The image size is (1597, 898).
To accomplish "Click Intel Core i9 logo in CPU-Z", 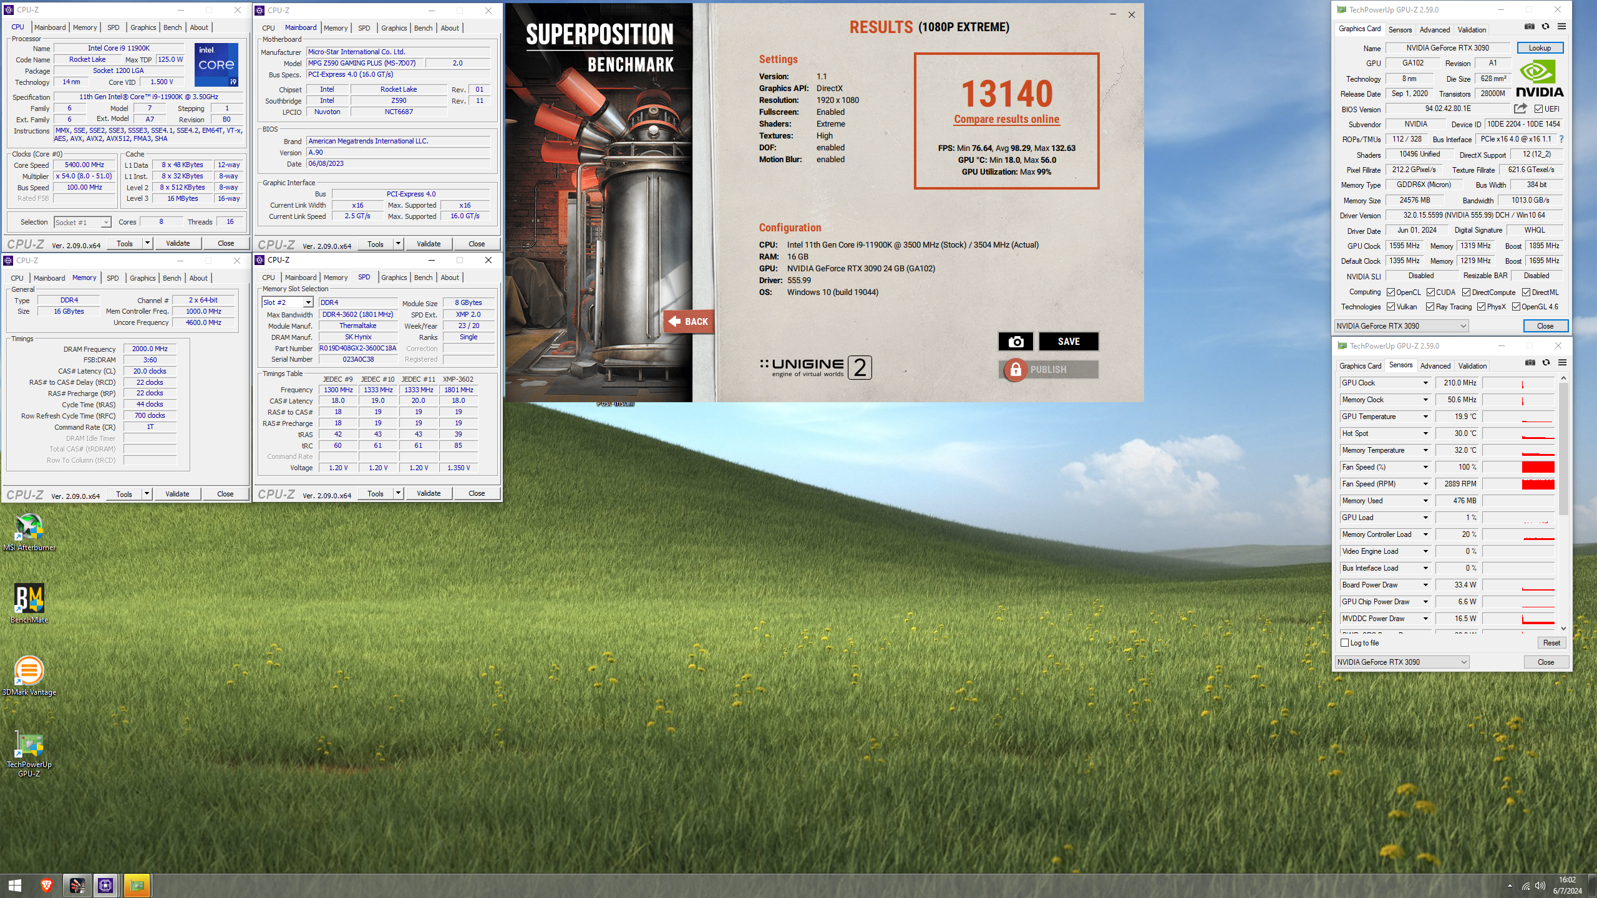I will pos(216,65).
